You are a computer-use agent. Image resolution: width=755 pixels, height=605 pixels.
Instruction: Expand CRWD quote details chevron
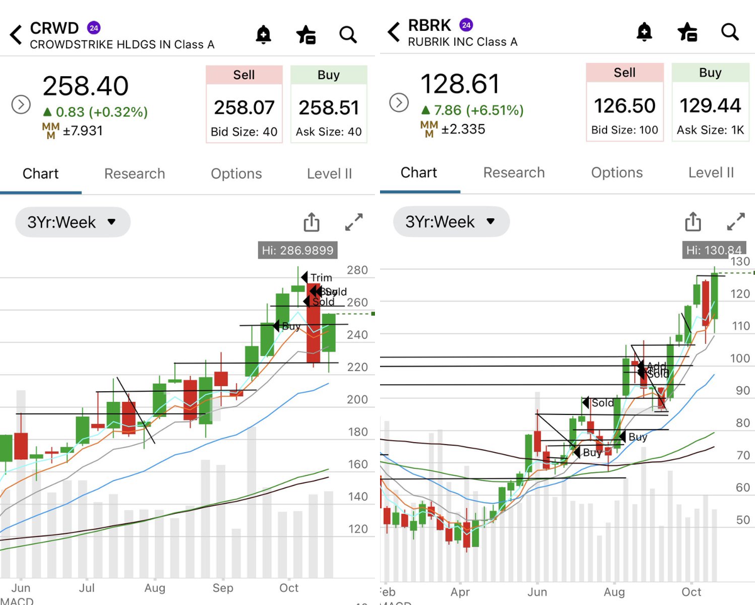pyautogui.click(x=21, y=104)
